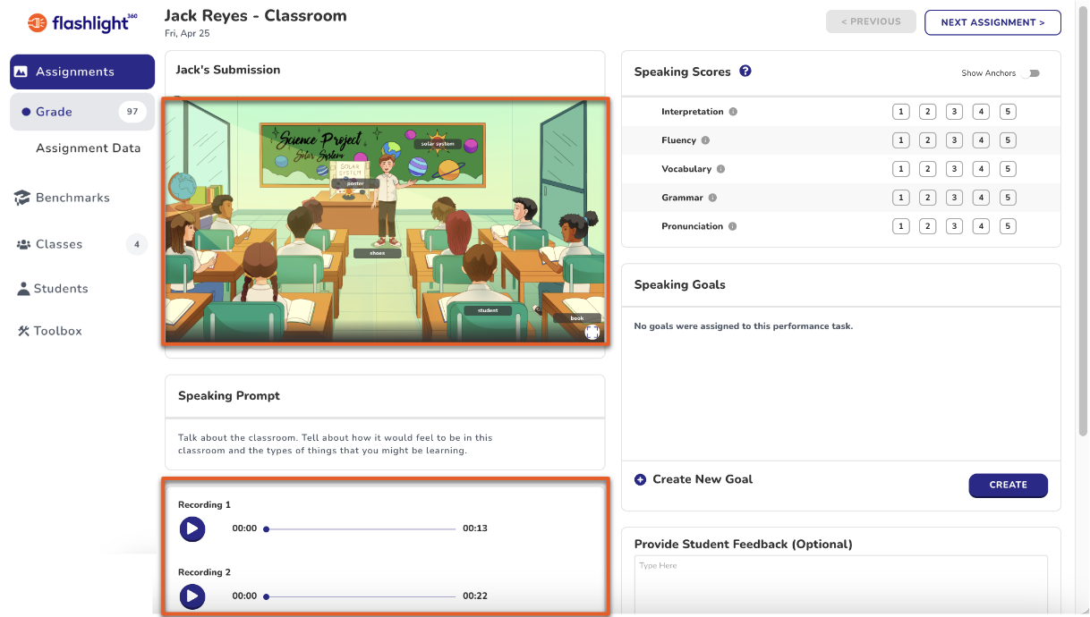Click the classroom image thumbnail
This screenshot has height=617, width=1090.
point(386,221)
